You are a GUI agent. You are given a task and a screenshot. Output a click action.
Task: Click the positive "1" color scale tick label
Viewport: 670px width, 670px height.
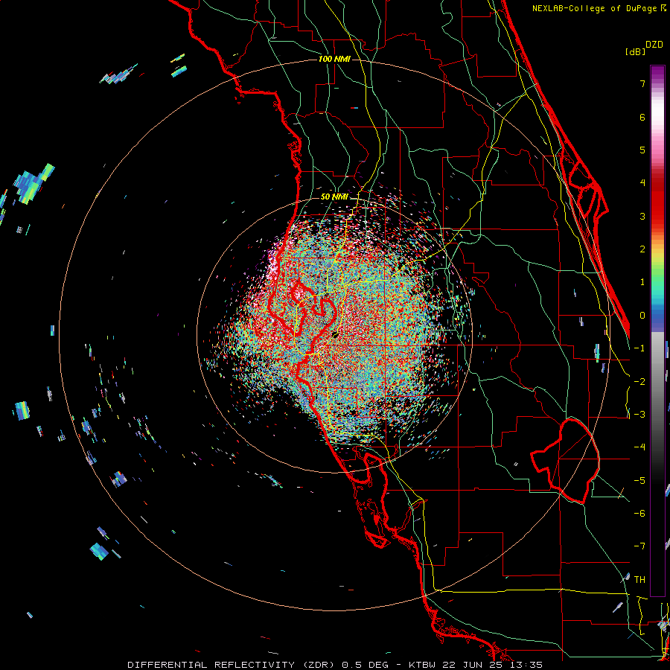click(x=642, y=282)
